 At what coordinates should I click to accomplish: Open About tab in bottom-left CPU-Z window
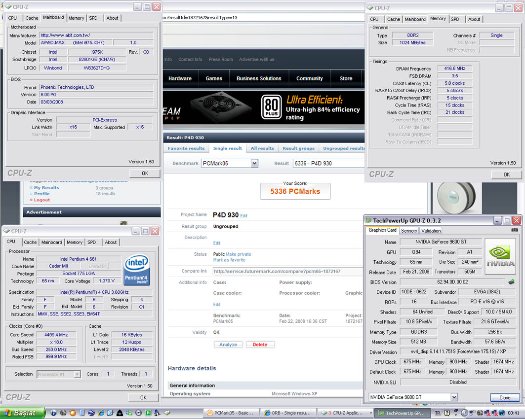(111, 242)
